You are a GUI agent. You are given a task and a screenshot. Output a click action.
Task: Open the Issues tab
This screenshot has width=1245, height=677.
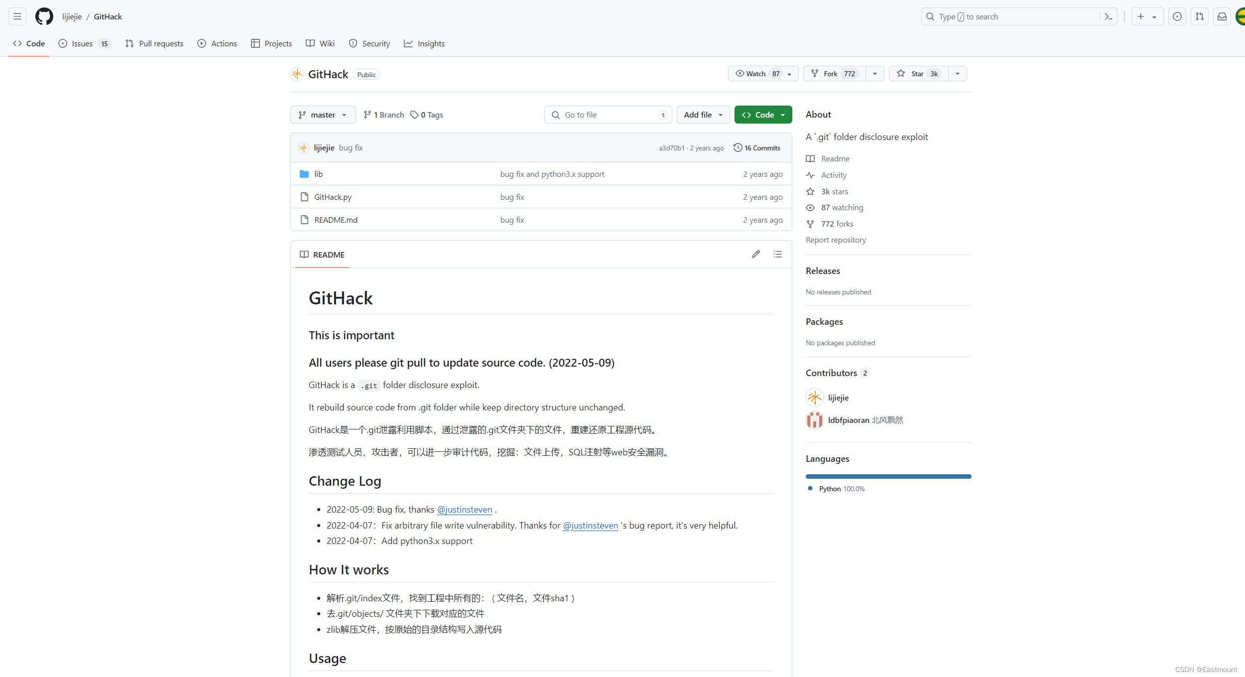[84, 43]
